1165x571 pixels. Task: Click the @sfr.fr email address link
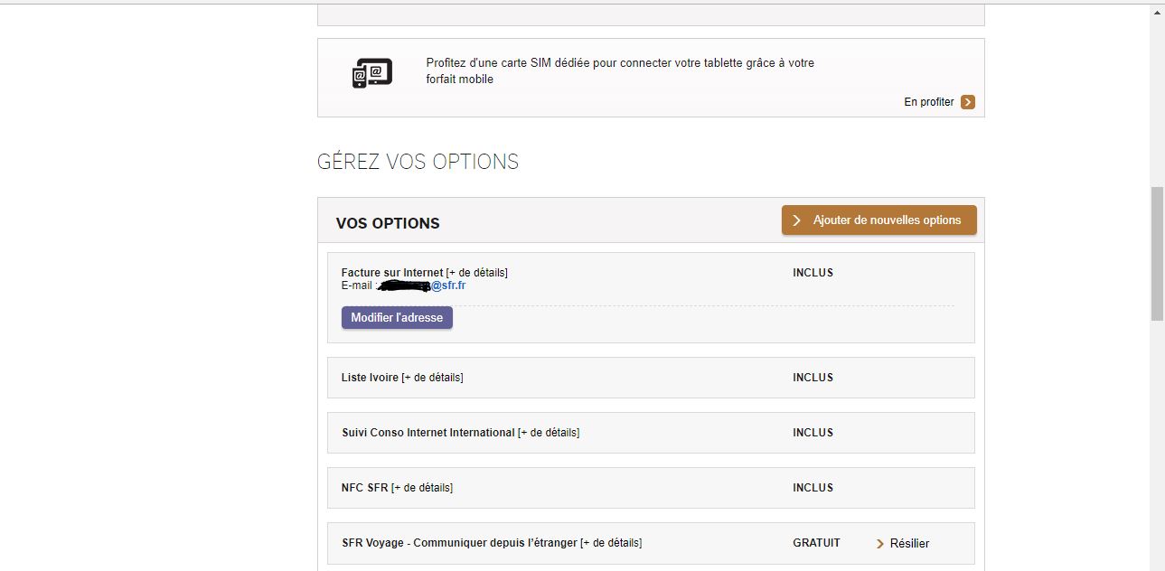(x=449, y=285)
